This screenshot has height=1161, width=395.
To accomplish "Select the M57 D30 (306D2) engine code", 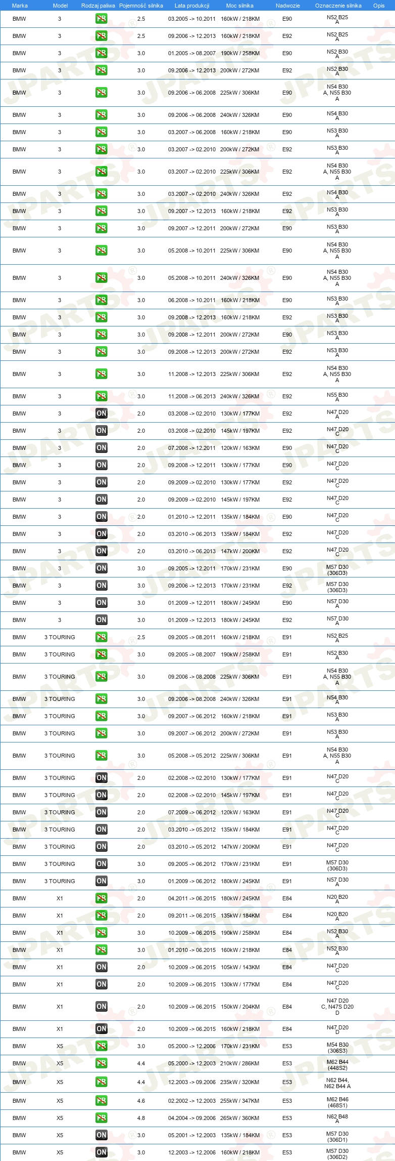I will [337, 1154].
